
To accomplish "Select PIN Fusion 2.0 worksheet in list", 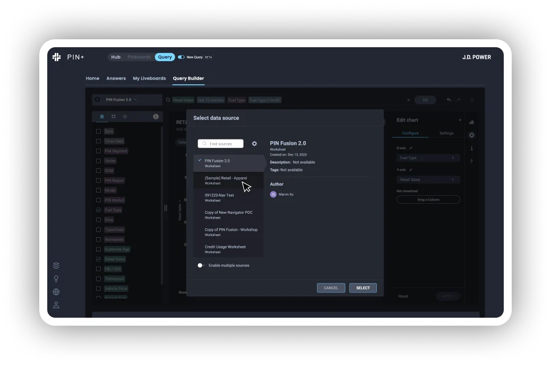I will (x=228, y=163).
